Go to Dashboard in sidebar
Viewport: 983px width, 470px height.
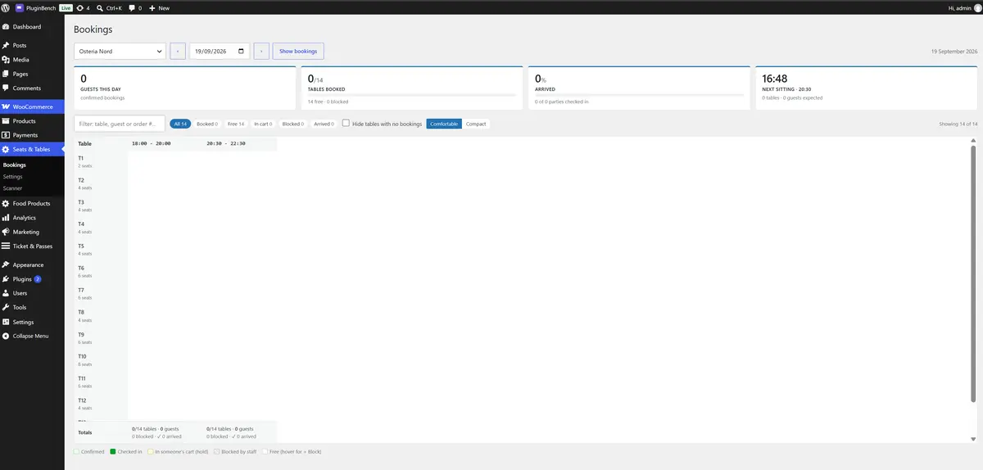pyautogui.click(x=32, y=27)
